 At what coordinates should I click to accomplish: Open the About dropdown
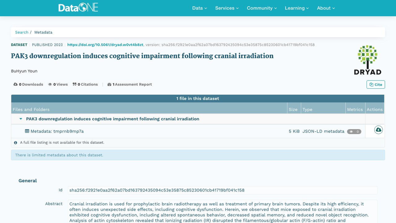[x=326, y=8]
